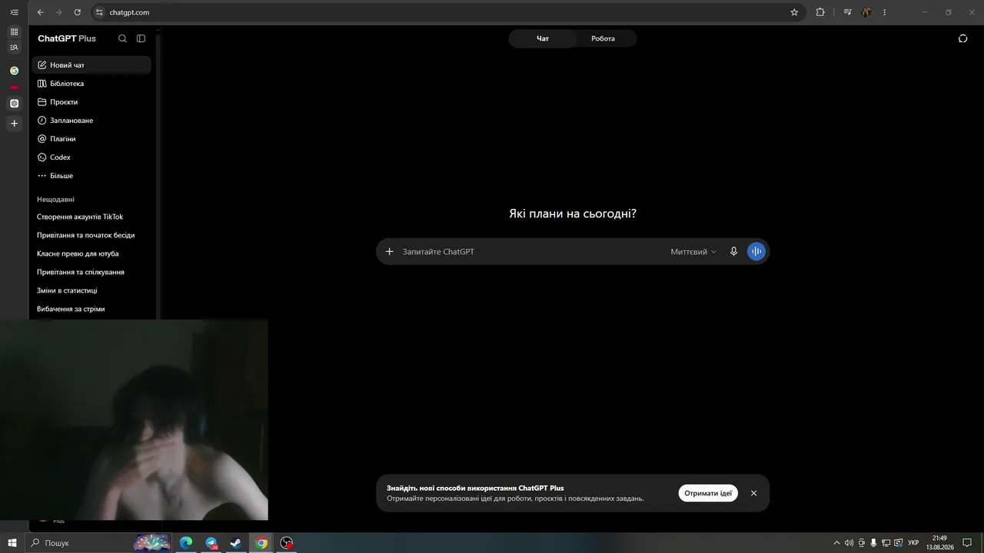Open Google Chrome from the taskbar
Viewport: 984px width, 553px height.
tap(261, 543)
